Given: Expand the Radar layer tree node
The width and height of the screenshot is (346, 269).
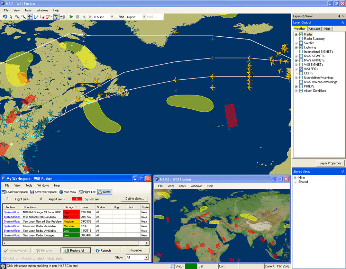Looking at the screenshot, I should (x=296, y=35).
